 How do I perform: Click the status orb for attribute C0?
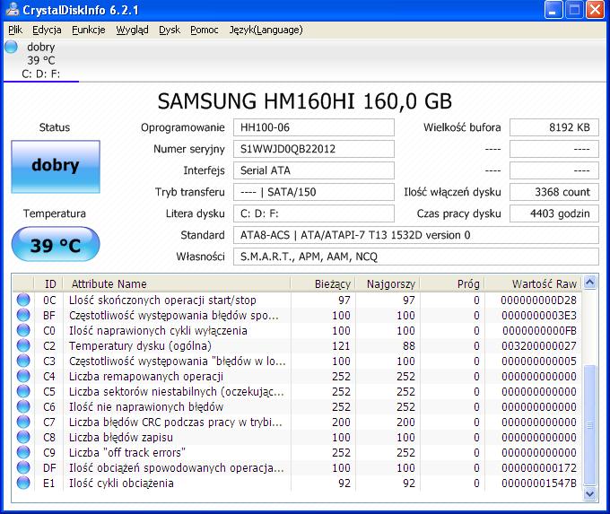click(23, 330)
